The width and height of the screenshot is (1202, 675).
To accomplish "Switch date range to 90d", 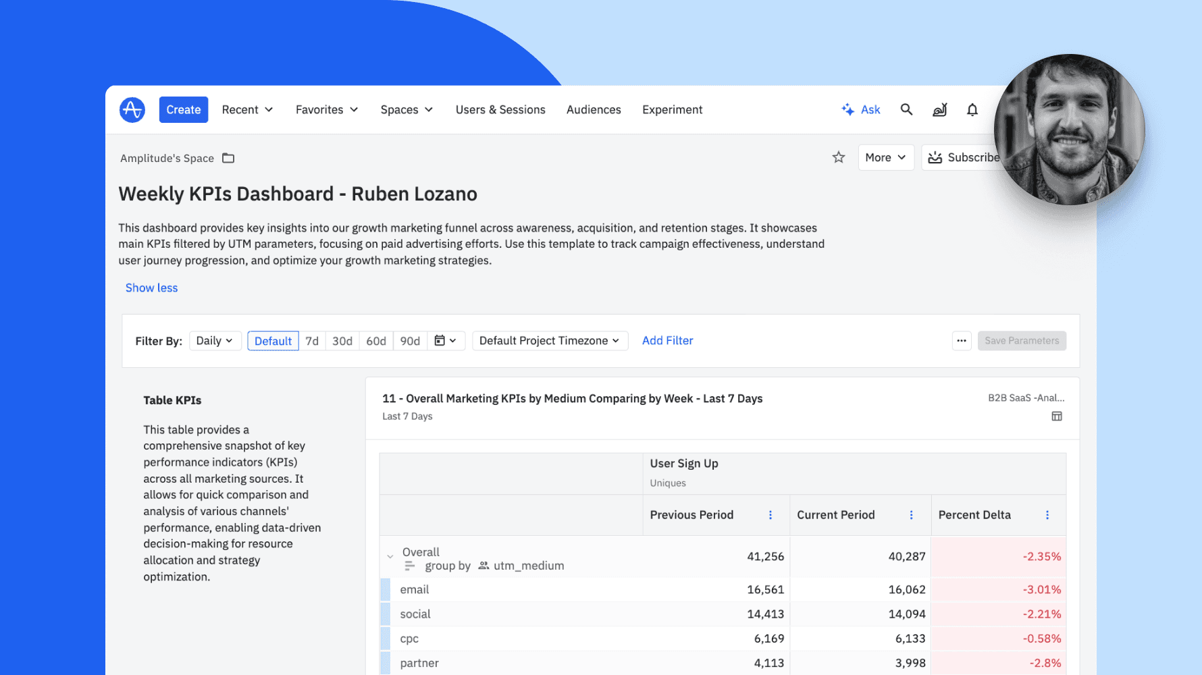I will [410, 341].
